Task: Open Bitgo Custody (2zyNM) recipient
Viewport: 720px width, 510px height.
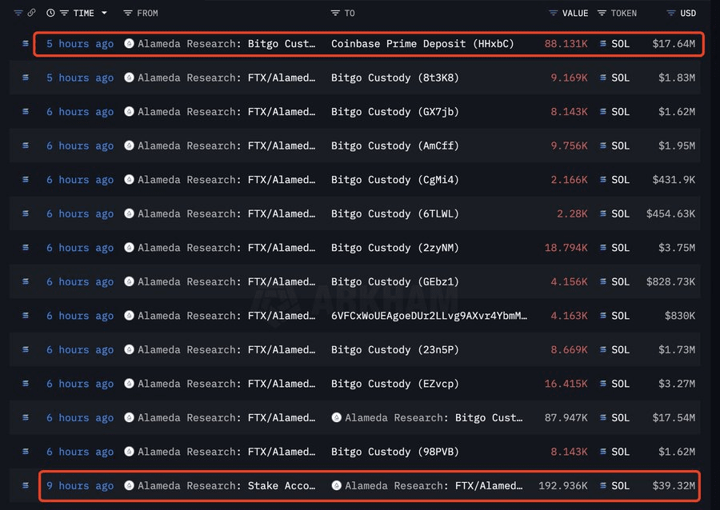Action: pyautogui.click(x=395, y=248)
